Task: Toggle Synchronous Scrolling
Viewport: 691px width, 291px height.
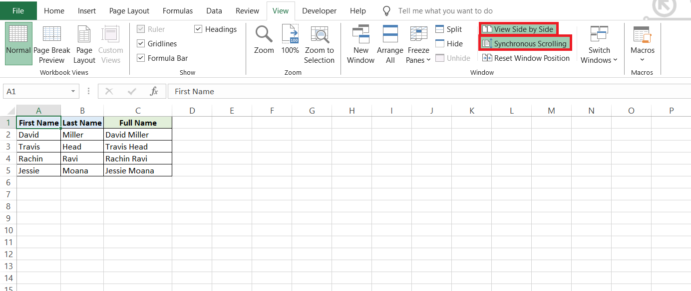Action: [525, 43]
